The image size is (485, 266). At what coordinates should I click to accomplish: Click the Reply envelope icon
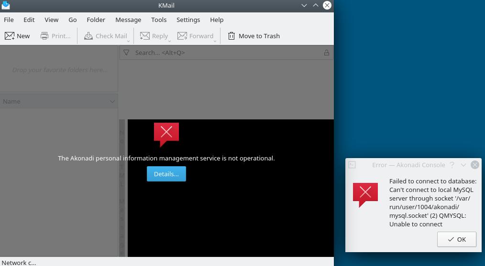click(145, 36)
